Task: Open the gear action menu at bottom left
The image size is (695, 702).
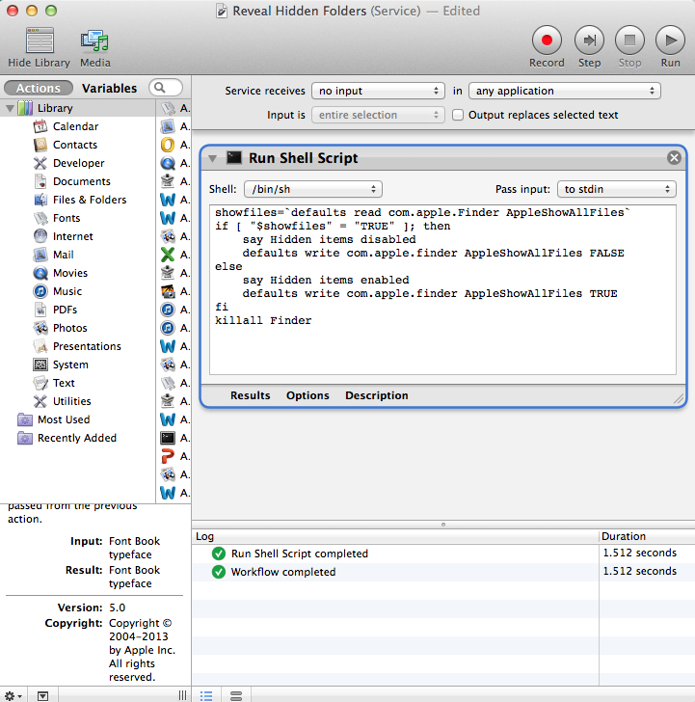Action: coord(13,696)
